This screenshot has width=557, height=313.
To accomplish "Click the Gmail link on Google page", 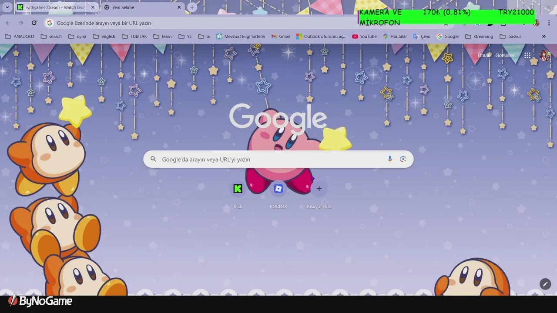I will tap(484, 56).
